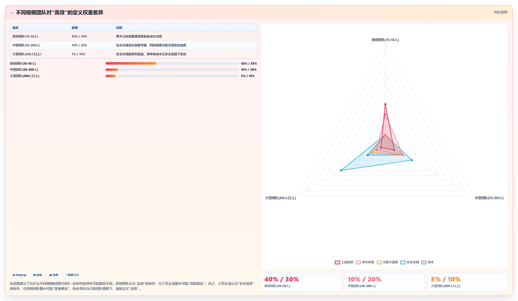Click description starting 安全合规成为首要考量
The image size is (518, 301).
click(151, 45)
